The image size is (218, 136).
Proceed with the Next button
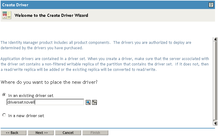pyautogui.click(x=41, y=133)
